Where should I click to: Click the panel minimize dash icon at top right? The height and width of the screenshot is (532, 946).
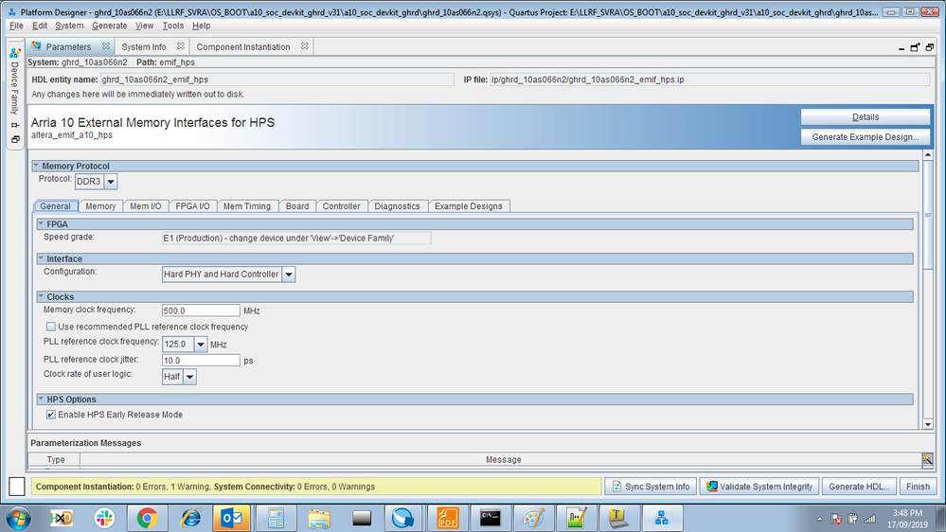[x=901, y=48]
